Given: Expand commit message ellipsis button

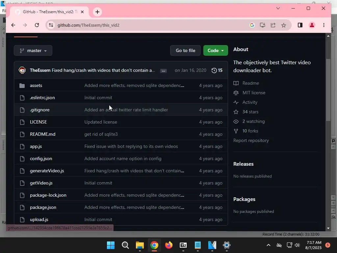Looking at the screenshot, I should [x=163, y=71].
